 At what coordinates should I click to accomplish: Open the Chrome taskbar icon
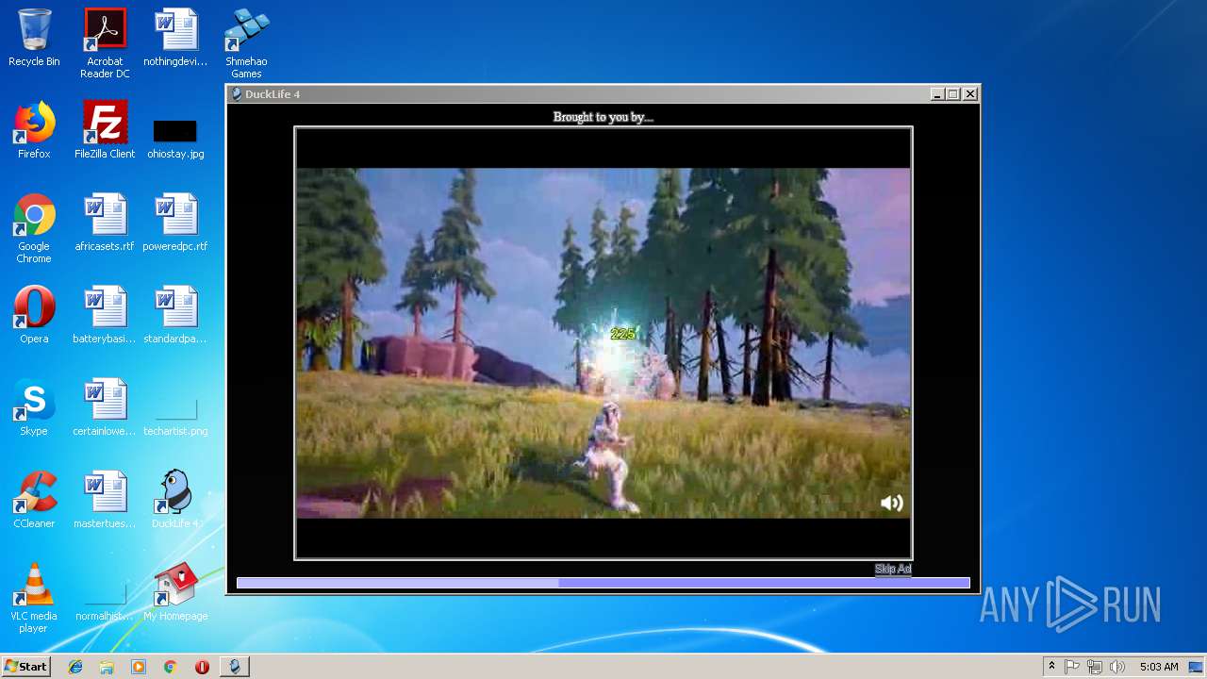click(170, 667)
